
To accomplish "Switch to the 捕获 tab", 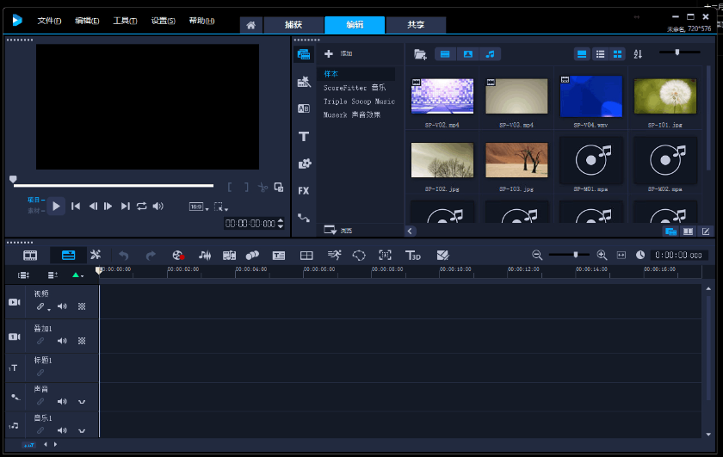I will (x=294, y=25).
